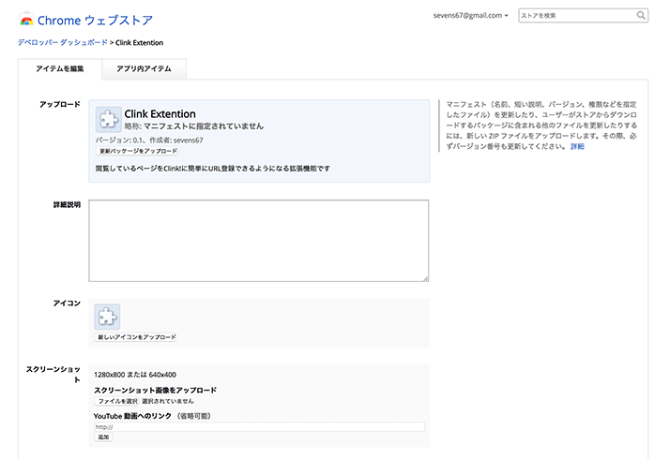Click the 更新パッケージをアップロード button

point(137,151)
